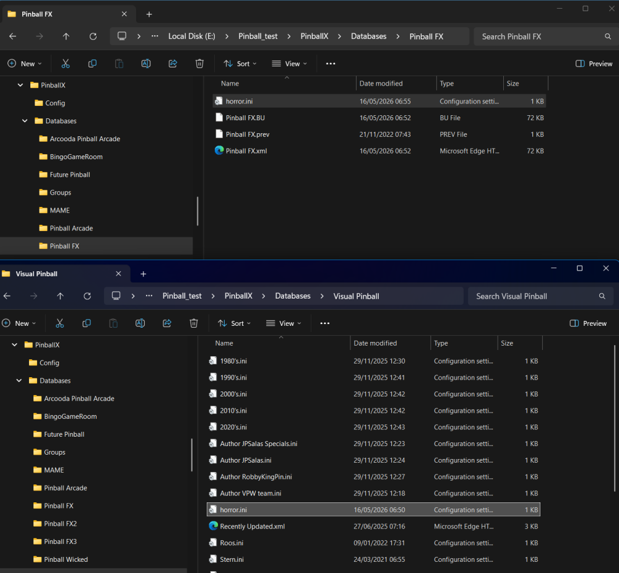Open See more options in Pinball FX toolbar
This screenshot has height=573, width=619.
click(x=331, y=64)
